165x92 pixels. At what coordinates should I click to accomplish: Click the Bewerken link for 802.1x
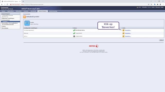tap(128, 36)
